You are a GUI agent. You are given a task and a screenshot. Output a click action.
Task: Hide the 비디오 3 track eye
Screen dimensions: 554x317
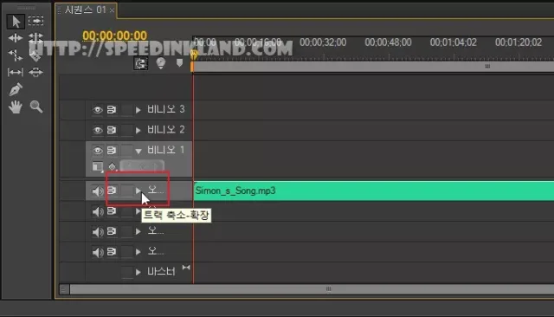98,110
